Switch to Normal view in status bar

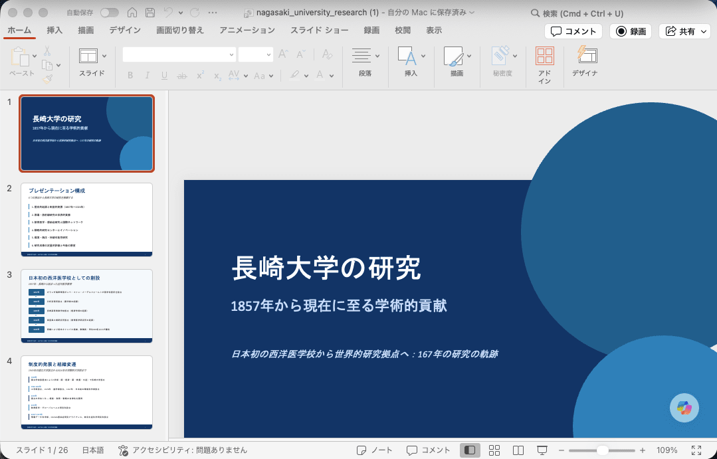[x=470, y=450]
